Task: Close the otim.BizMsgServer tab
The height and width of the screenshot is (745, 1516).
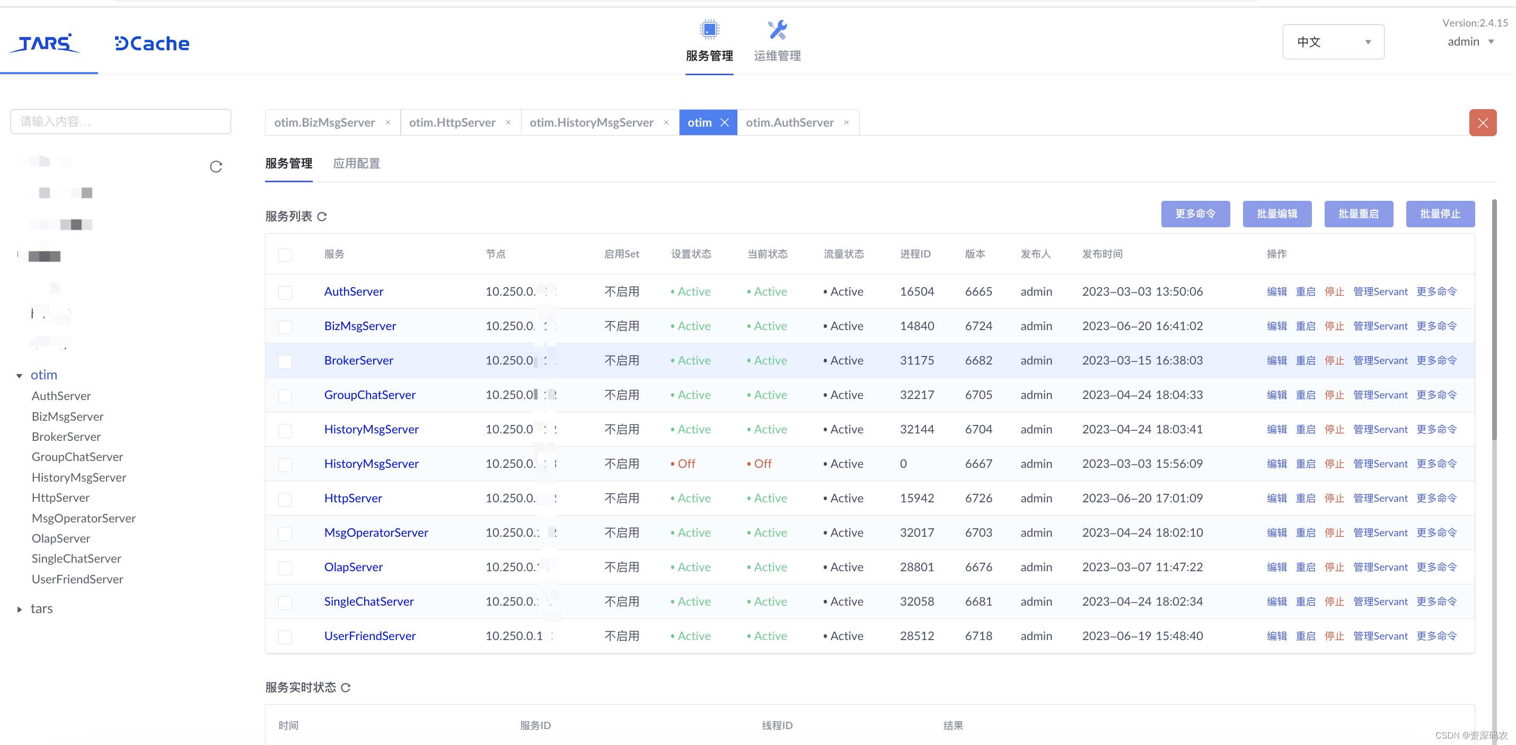Action: pyautogui.click(x=388, y=122)
